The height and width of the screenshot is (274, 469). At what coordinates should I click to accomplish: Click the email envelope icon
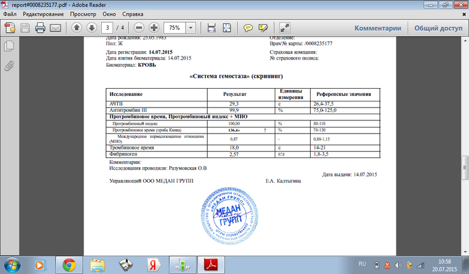tap(55, 28)
